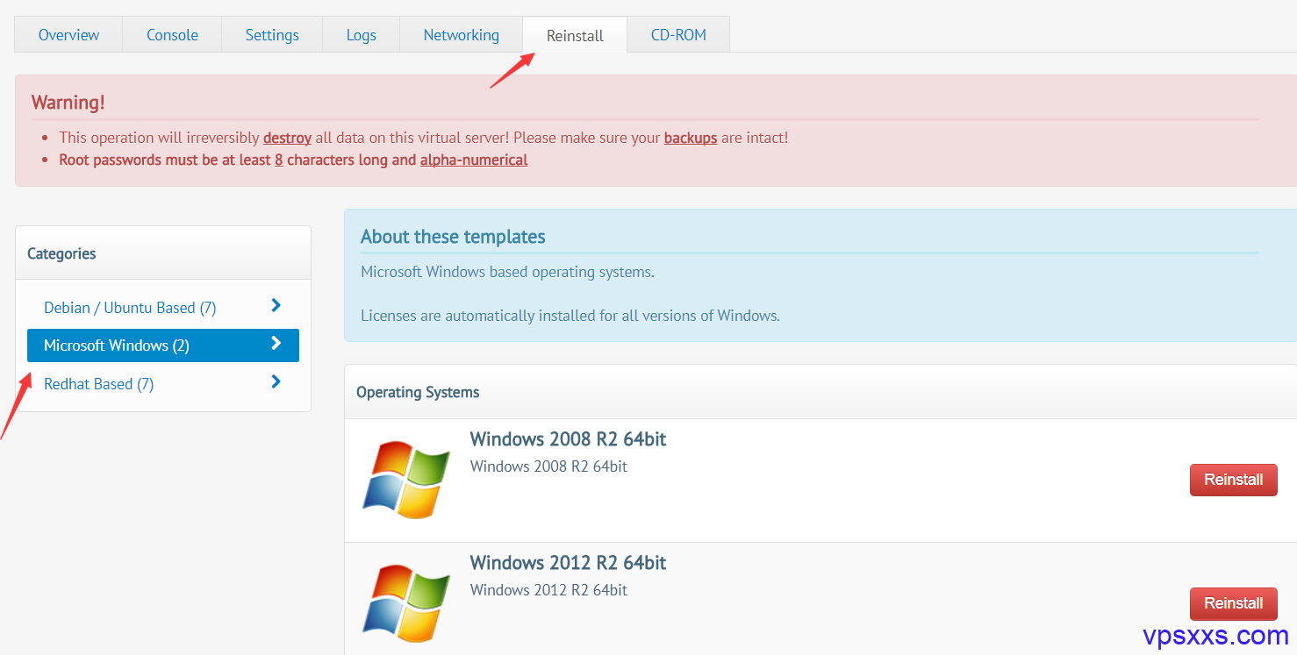Select Debian / Ubuntu Based category
The image size is (1297, 655).
(x=163, y=308)
